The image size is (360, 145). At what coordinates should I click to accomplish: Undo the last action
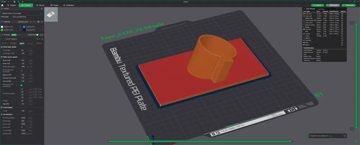(19, 1)
